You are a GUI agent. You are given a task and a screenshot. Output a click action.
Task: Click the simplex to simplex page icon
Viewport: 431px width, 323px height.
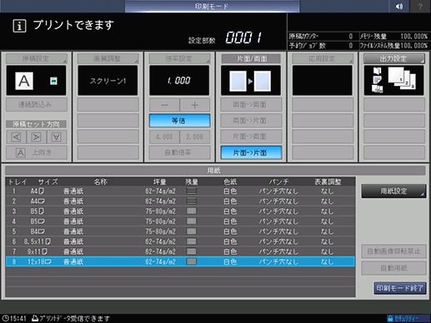pos(251,81)
